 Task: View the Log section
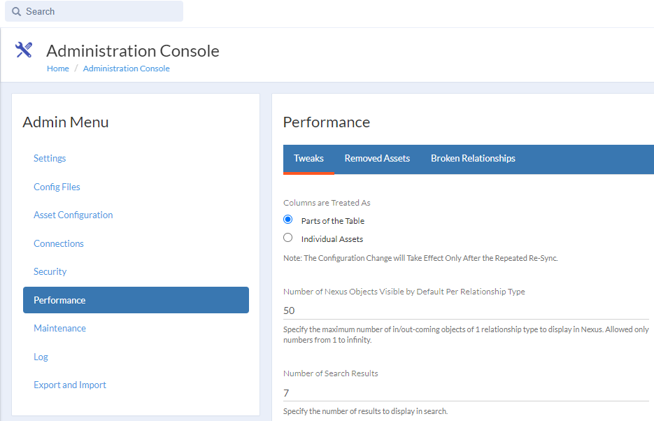point(41,357)
